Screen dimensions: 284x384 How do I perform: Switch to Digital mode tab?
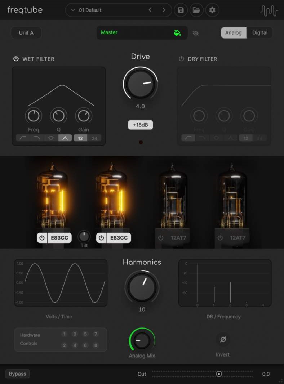point(259,33)
